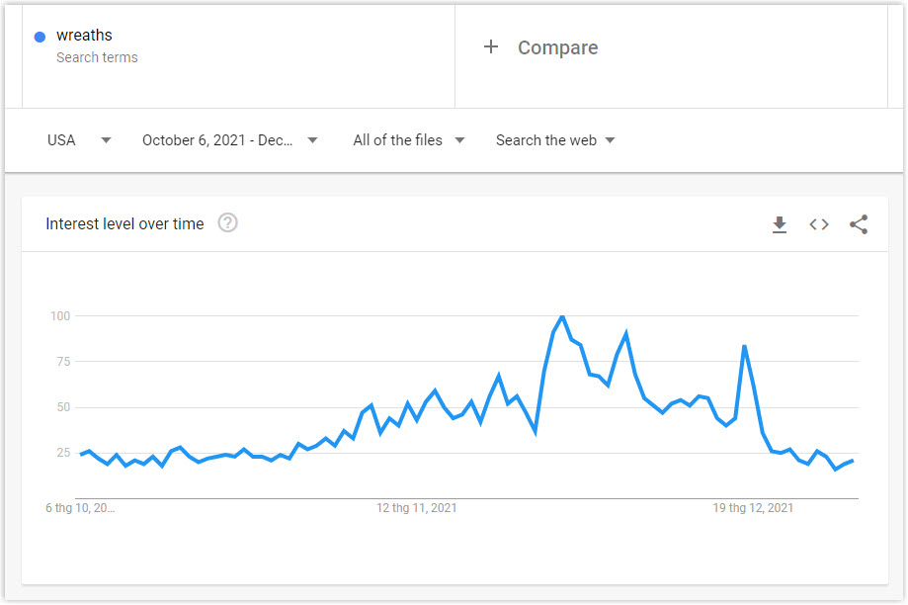Click the arrow next to USA

tap(106, 140)
